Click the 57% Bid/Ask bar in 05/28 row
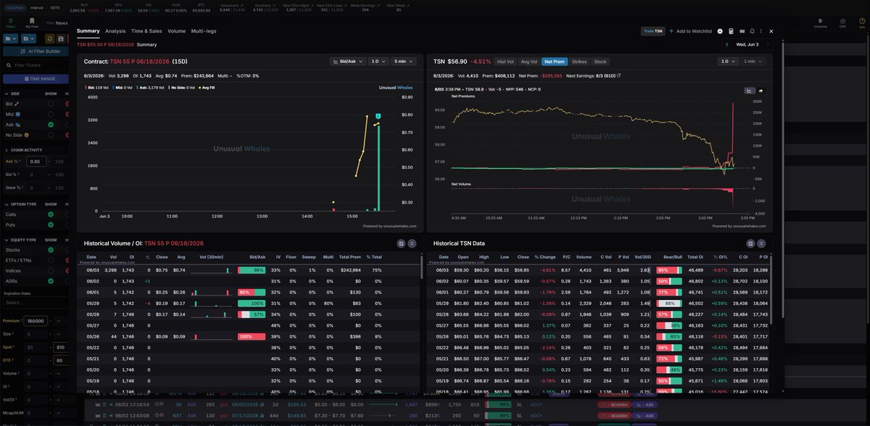The height and width of the screenshot is (426, 870). (252, 314)
